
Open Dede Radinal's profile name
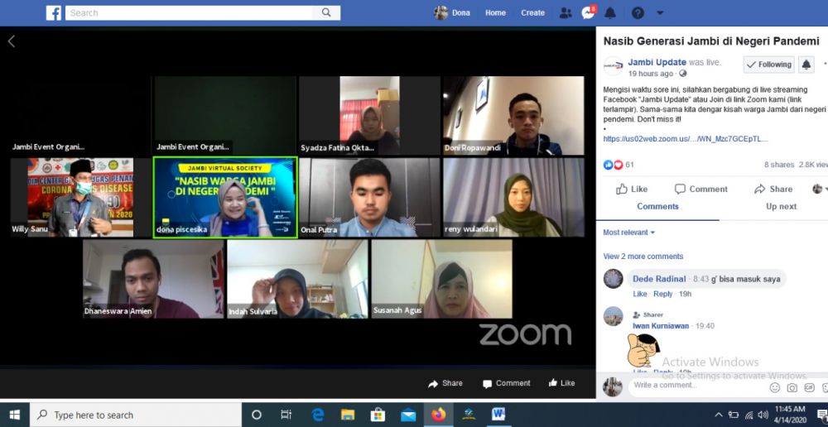coord(659,279)
